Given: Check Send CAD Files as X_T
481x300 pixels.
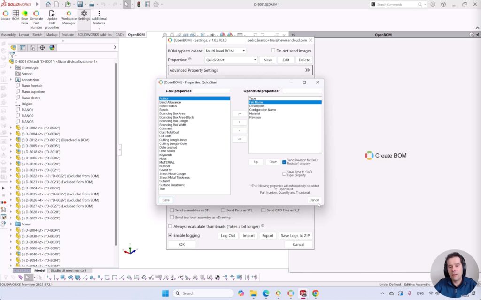Looking at the screenshot, I should (263, 210).
